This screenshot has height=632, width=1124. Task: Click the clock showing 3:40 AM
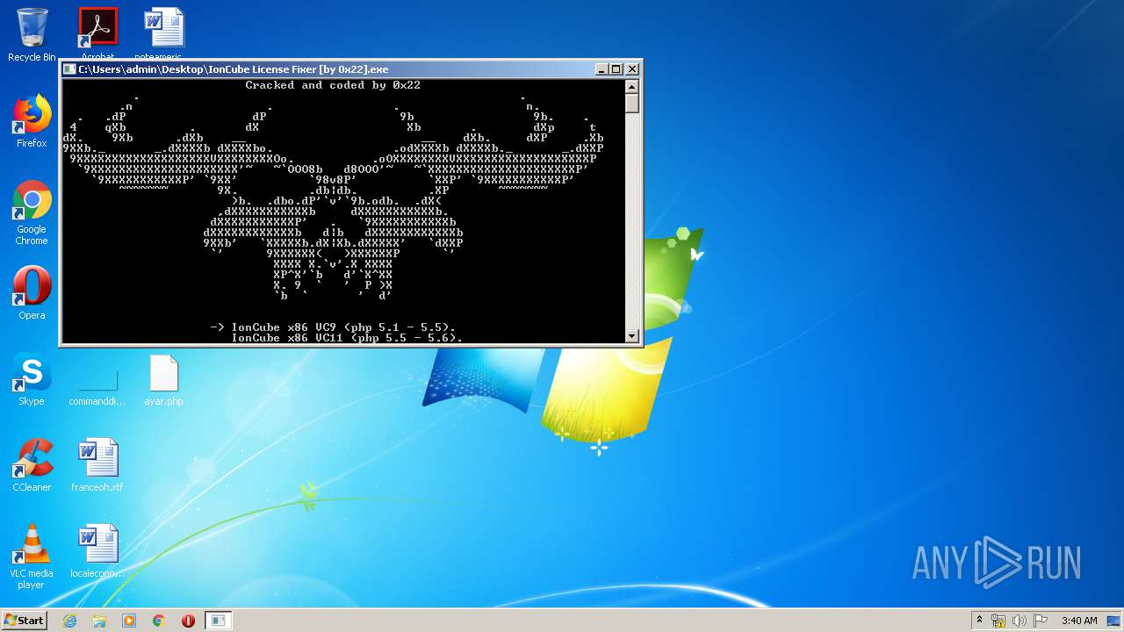(x=1079, y=621)
